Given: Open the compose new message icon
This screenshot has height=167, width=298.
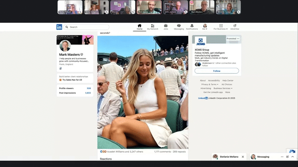Looking at the screenshot, I should tap(287, 157).
